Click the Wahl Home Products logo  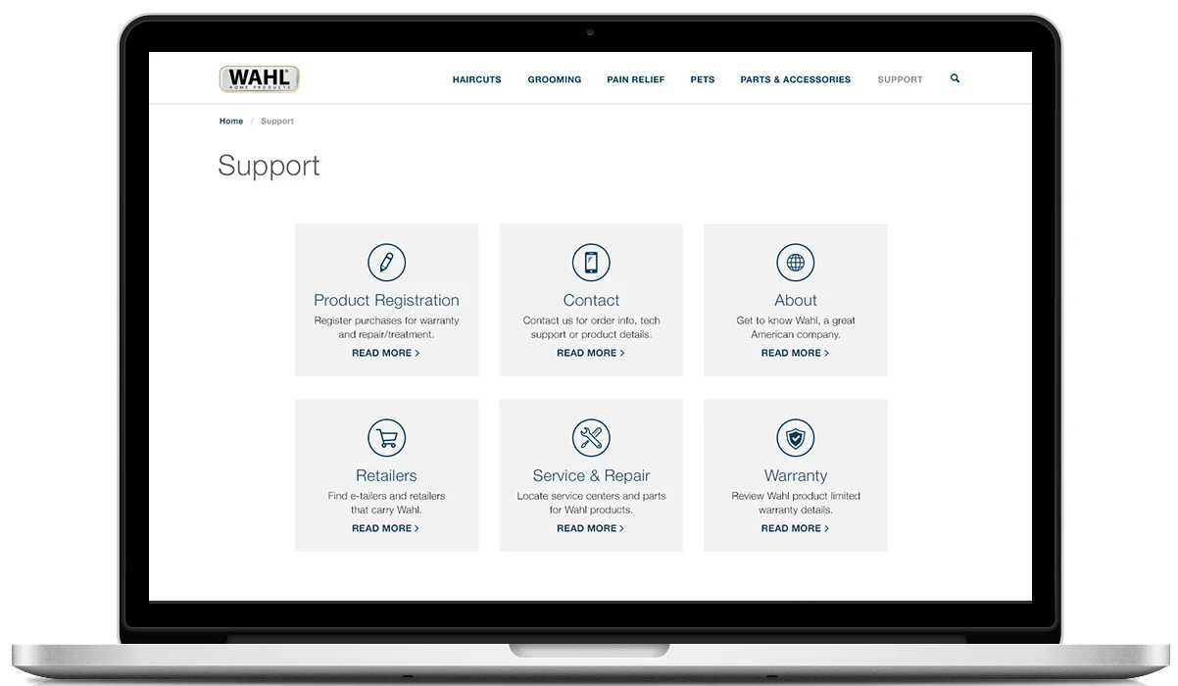(259, 79)
